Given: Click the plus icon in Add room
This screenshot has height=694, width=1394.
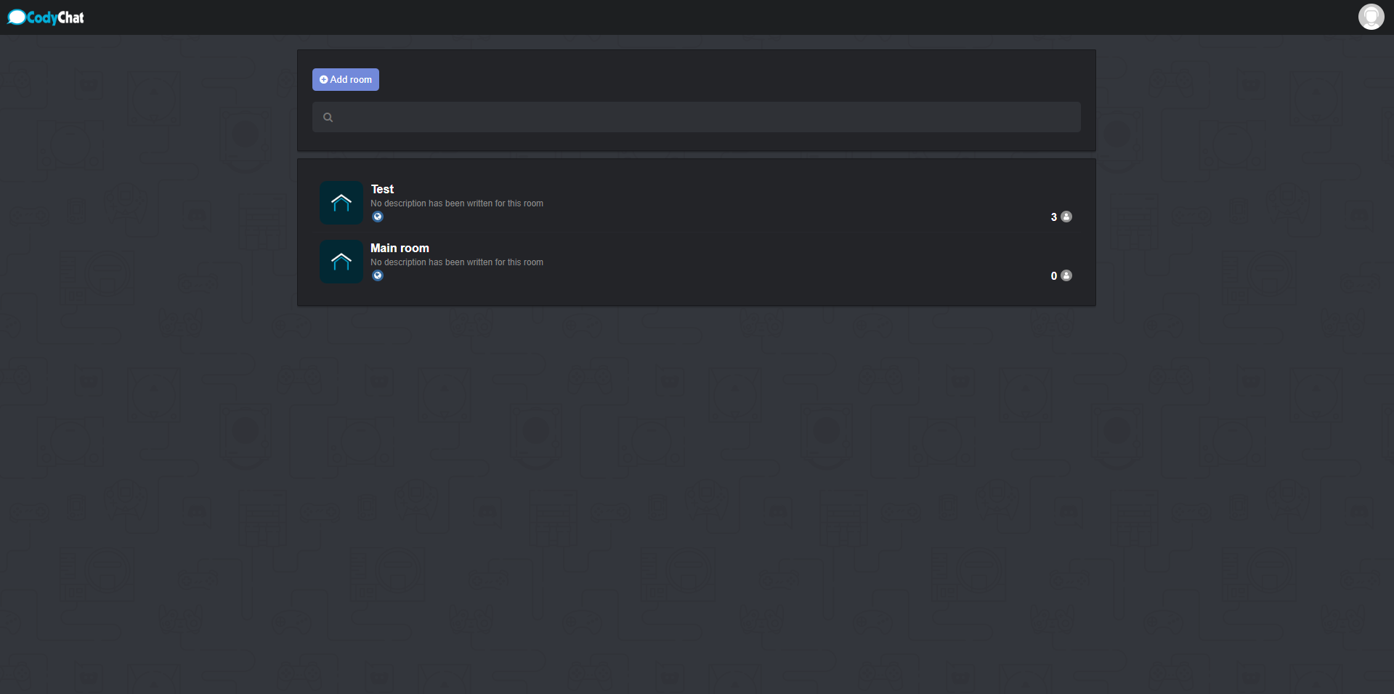Looking at the screenshot, I should point(324,80).
